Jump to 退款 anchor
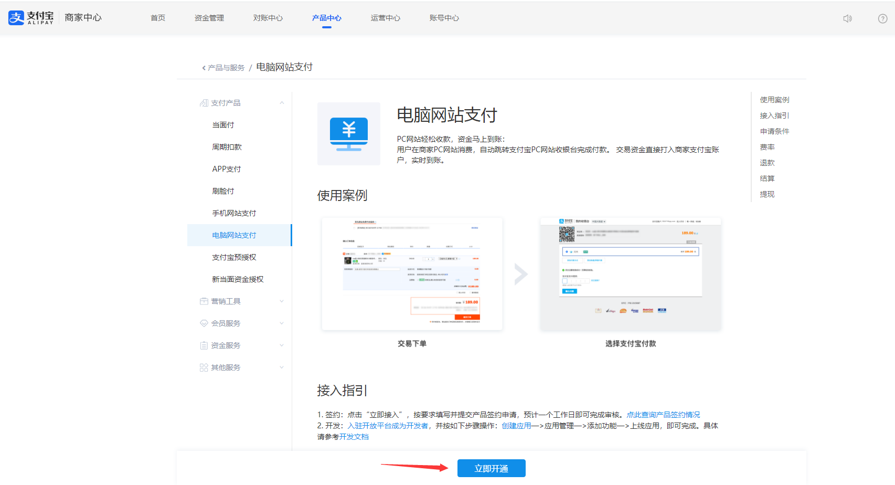Image resolution: width=895 pixels, height=485 pixels. [767, 163]
